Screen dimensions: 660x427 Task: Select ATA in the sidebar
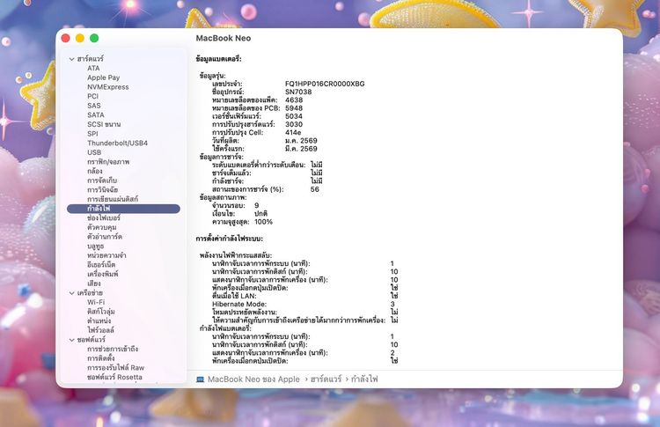[x=93, y=68]
